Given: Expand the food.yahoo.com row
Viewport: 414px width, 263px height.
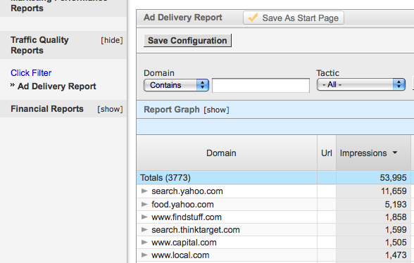Looking at the screenshot, I should [x=144, y=204].
